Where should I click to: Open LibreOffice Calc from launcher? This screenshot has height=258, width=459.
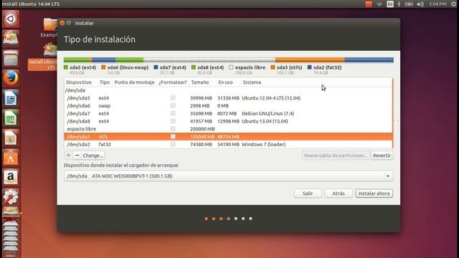coord(11,118)
